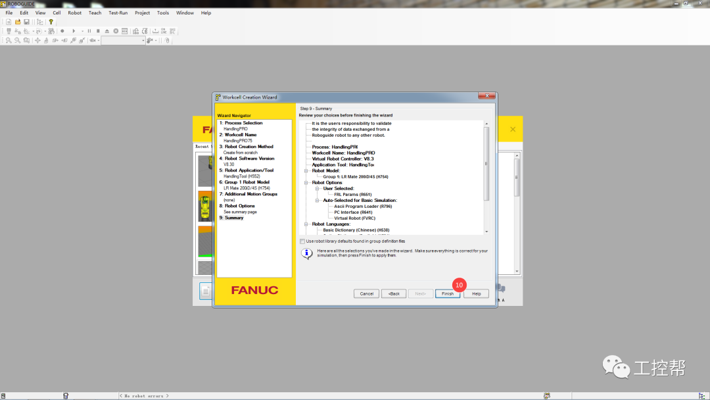This screenshot has height=400, width=710.
Task: Click the wizard's Help button
Action: (477, 293)
